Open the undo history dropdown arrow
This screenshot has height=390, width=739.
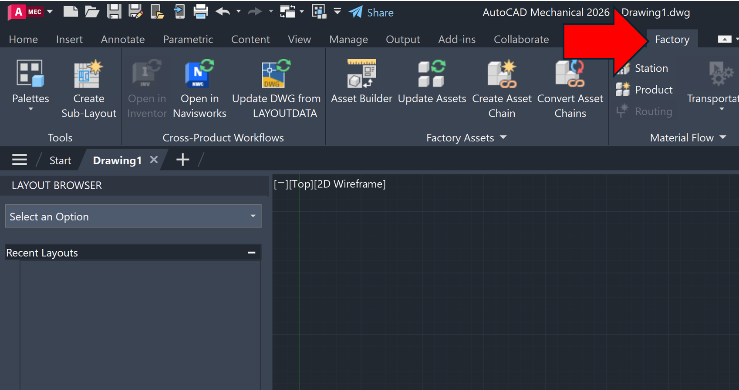tap(238, 12)
